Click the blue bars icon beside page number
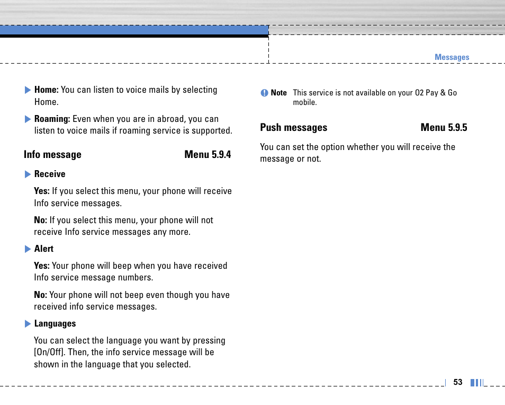The height and width of the screenshot is (405, 505). (476, 382)
